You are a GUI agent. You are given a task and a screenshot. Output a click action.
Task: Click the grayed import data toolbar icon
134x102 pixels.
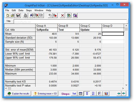(x=50, y=15)
